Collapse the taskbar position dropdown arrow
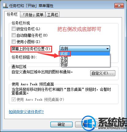This screenshot has width=127, height=132. (107, 49)
